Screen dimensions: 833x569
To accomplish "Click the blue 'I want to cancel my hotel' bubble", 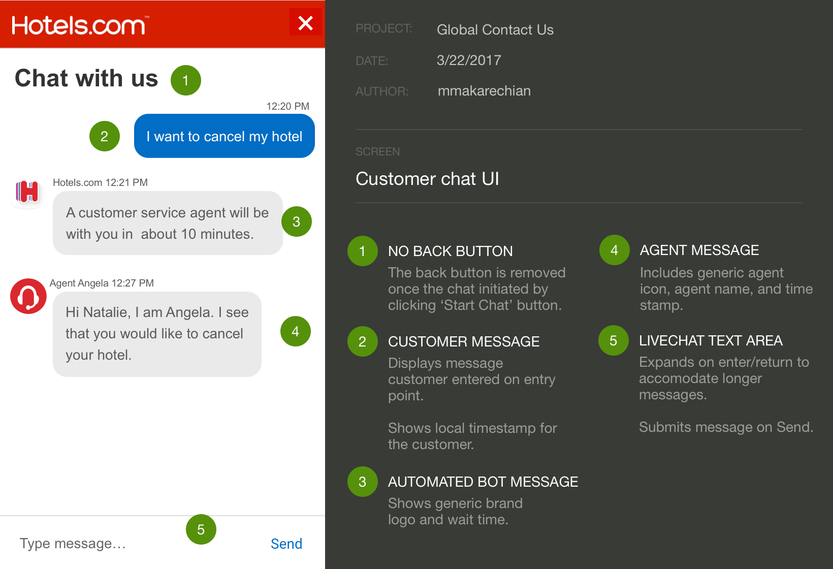I will tap(224, 136).
